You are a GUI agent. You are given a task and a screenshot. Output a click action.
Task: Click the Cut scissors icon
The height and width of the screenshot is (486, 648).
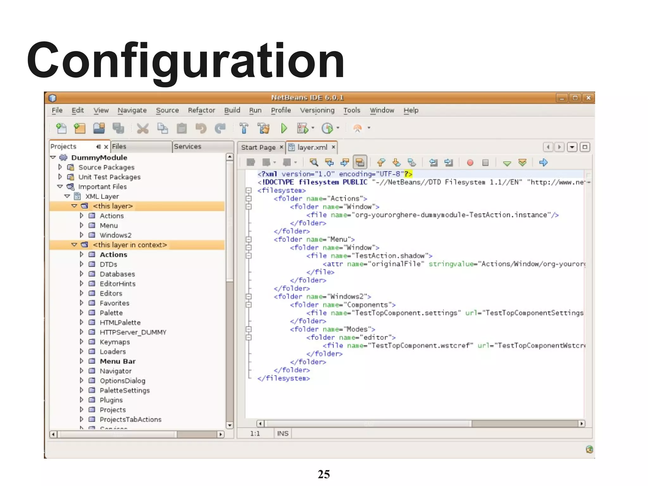coord(143,128)
